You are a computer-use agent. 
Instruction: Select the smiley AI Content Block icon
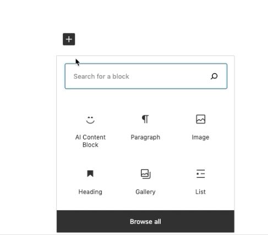pyautogui.click(x=90, y=120)
